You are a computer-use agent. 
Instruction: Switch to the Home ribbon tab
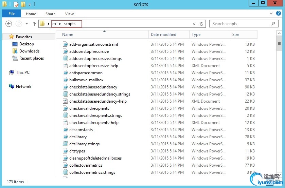[x=31, y=14]
